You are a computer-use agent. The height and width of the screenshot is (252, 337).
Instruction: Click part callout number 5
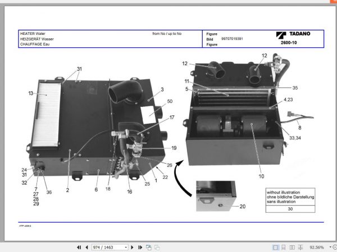(187, 89)
